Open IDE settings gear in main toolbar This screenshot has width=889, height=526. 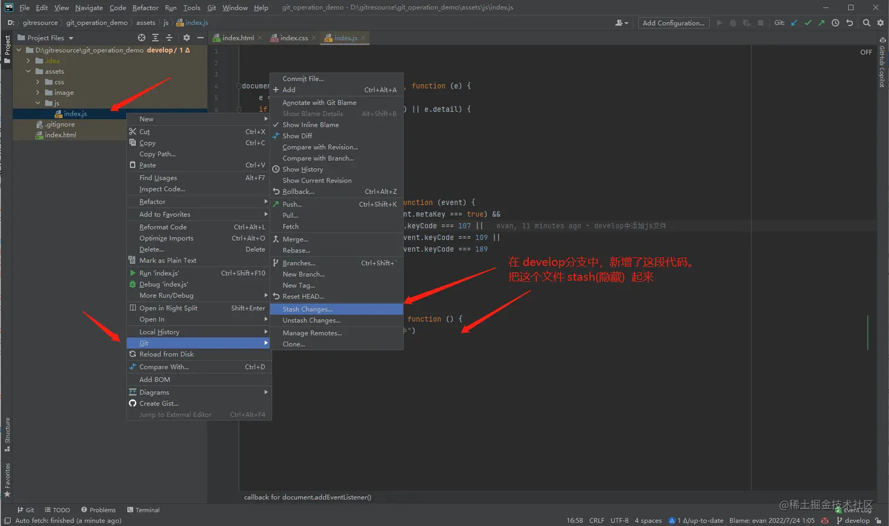880,23
